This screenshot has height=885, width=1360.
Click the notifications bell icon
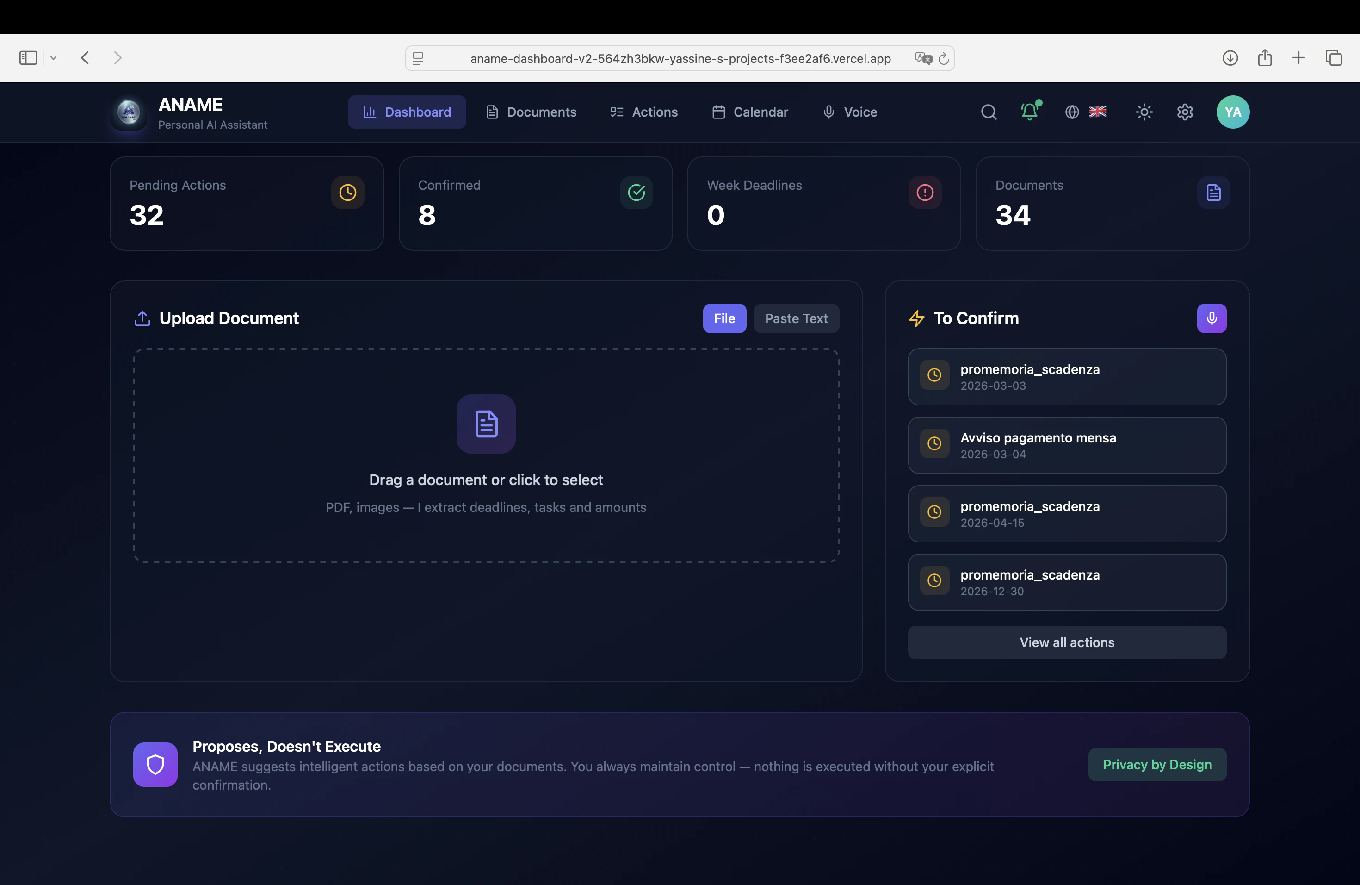point(1029,112)
